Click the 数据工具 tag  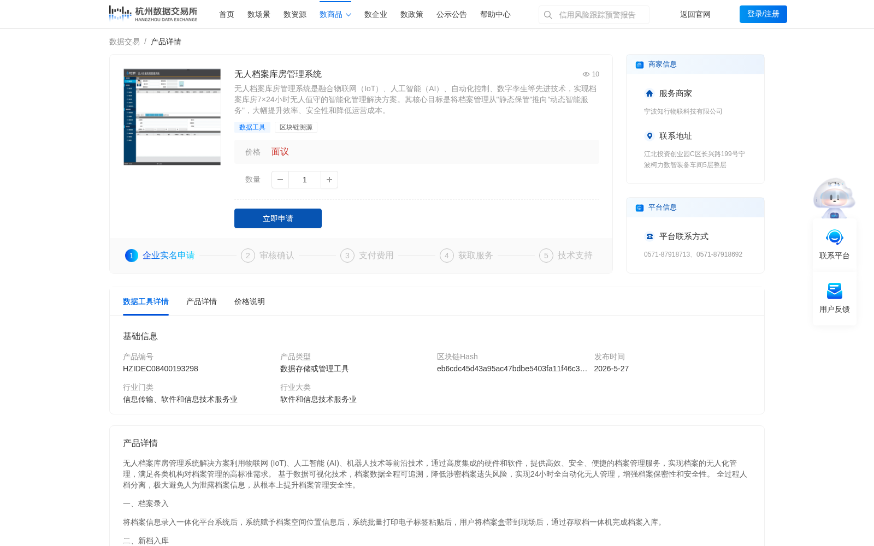click(252, 127)
